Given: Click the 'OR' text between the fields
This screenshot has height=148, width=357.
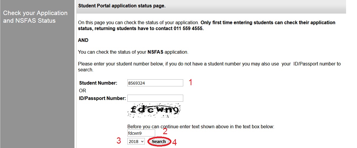Looking at the screenshot, I should (82, 91).
